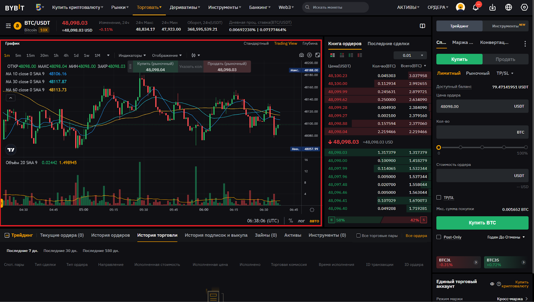Image resolution: width=534 pixels, height=302 pixels.
Task: Open the BTC3S leveraged token card
Action: [506, 262]
